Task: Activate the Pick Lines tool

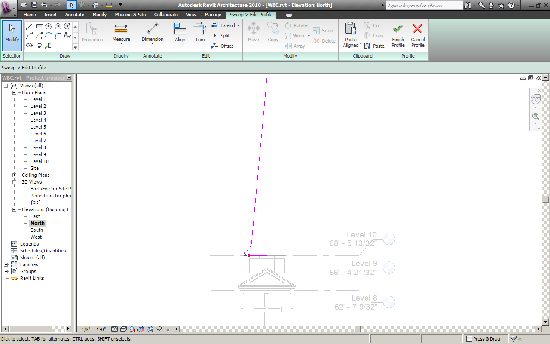Action: pos(49,45)
